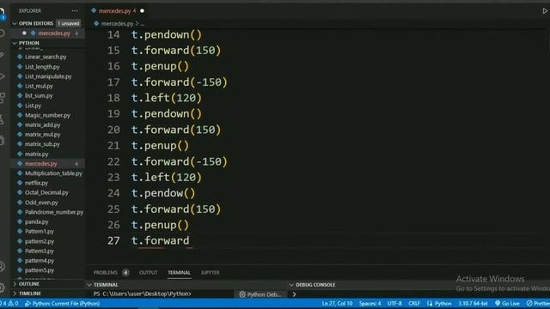Viewport: 550px width, 309px height.
Task: Select mercedes.py in the file tree
Action: [x=41, y=164]
